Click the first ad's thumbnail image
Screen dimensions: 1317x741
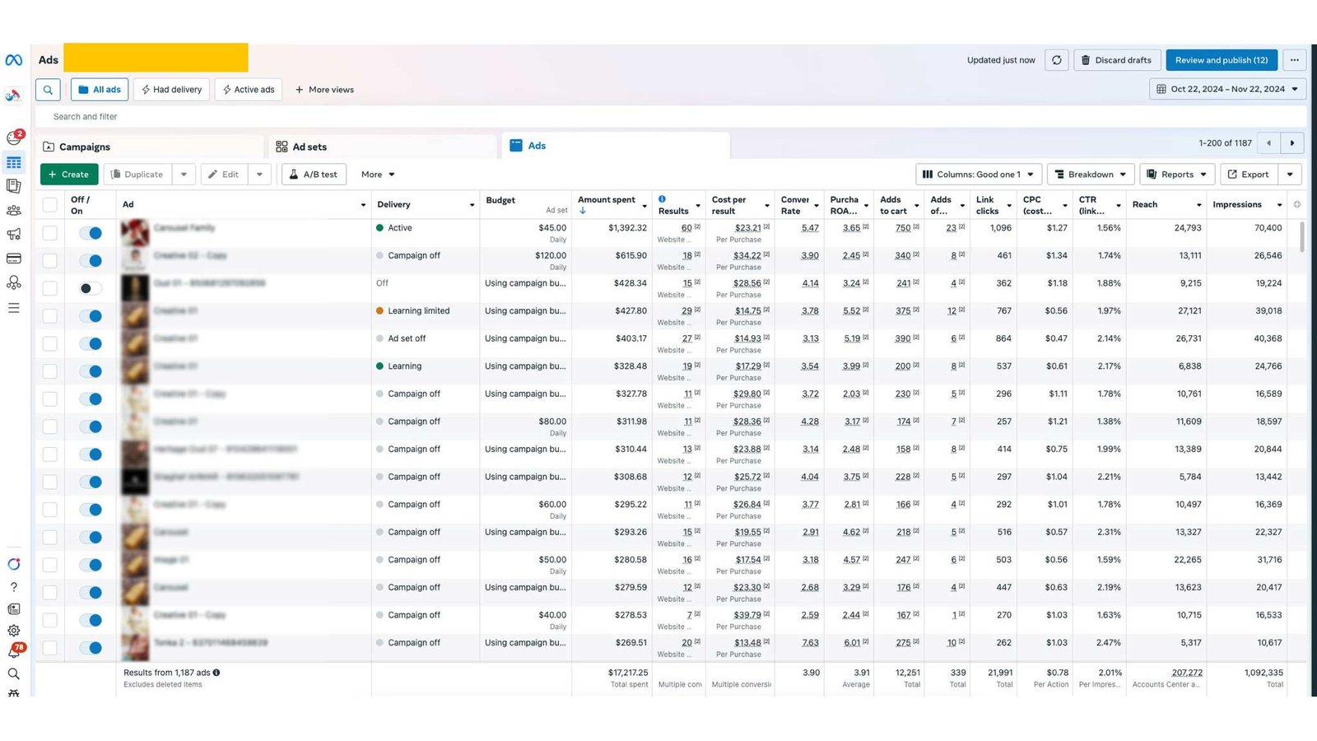click(x=135, y=233)
